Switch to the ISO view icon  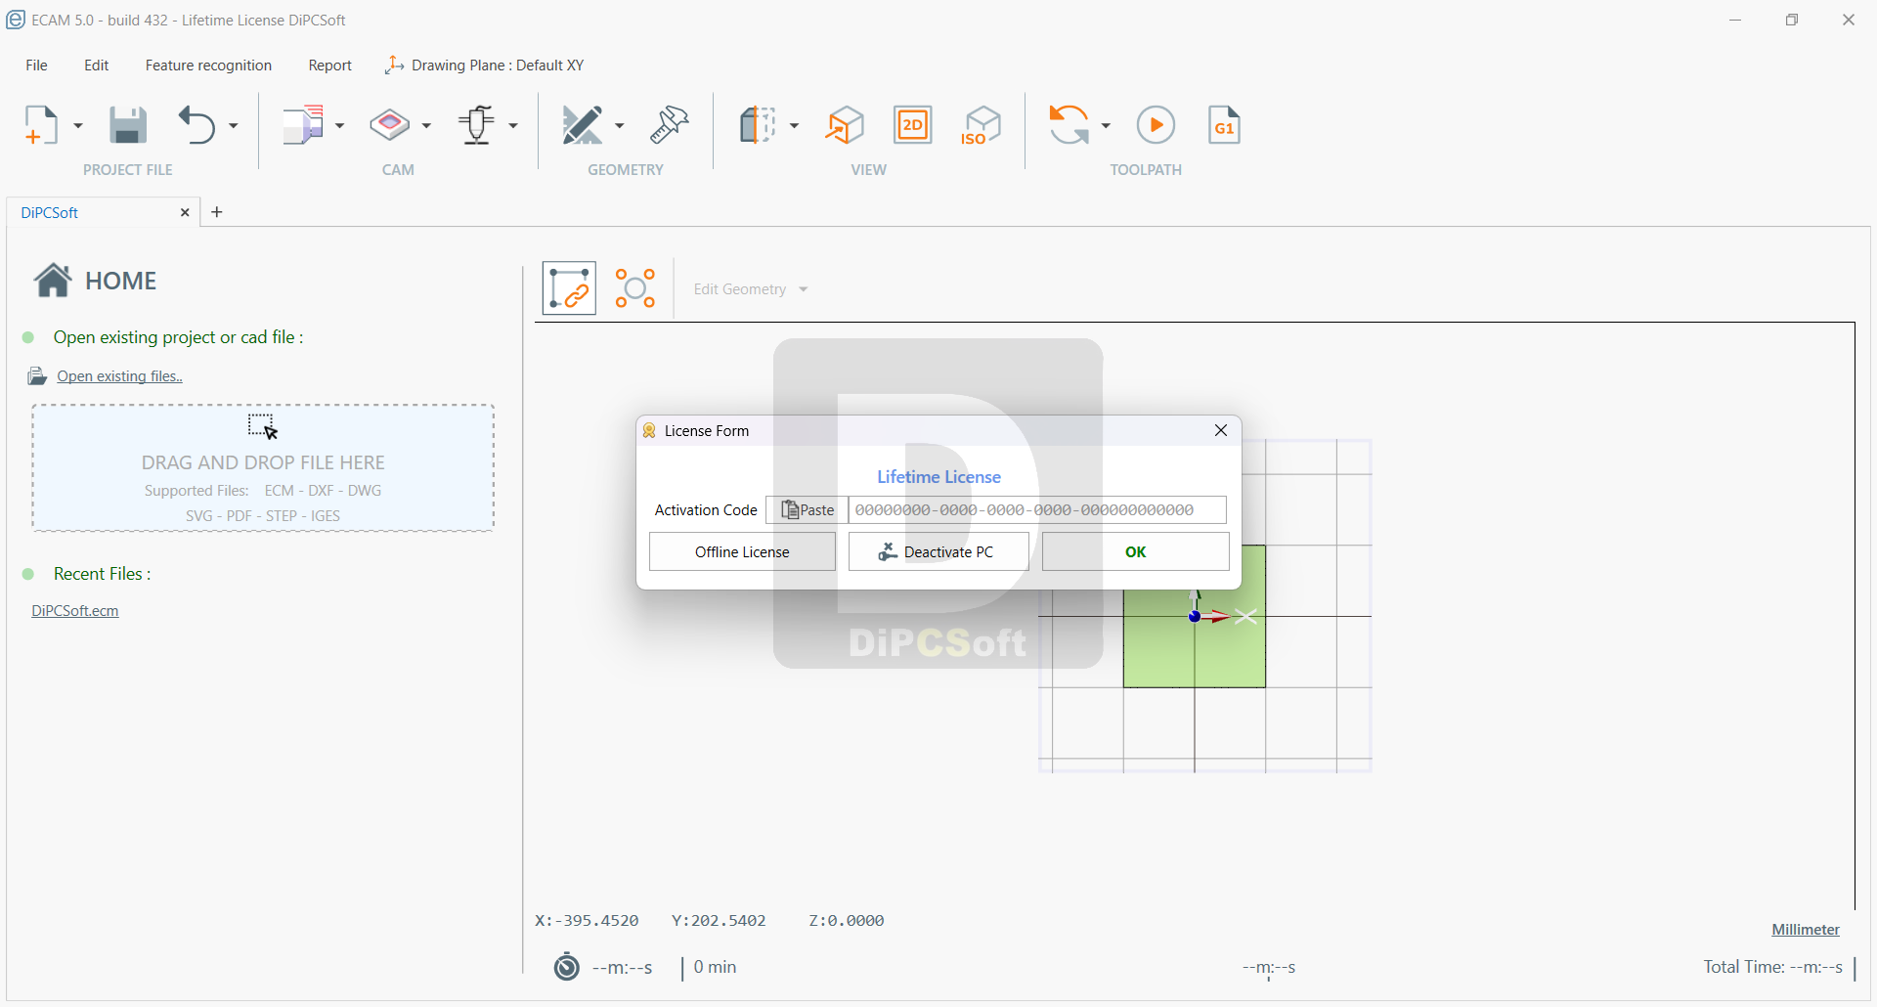coord(982,125)
